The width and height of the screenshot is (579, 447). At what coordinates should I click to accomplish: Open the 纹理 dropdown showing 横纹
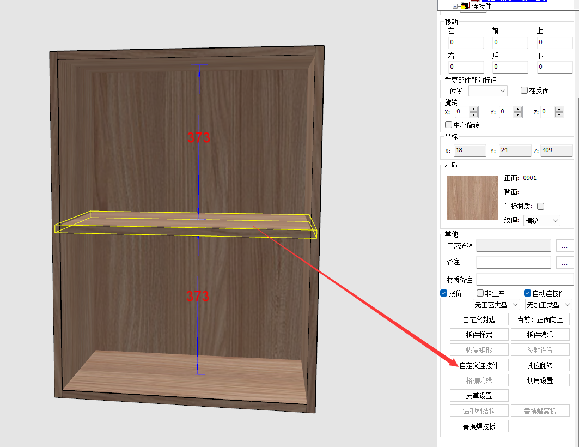pos(542,221)
